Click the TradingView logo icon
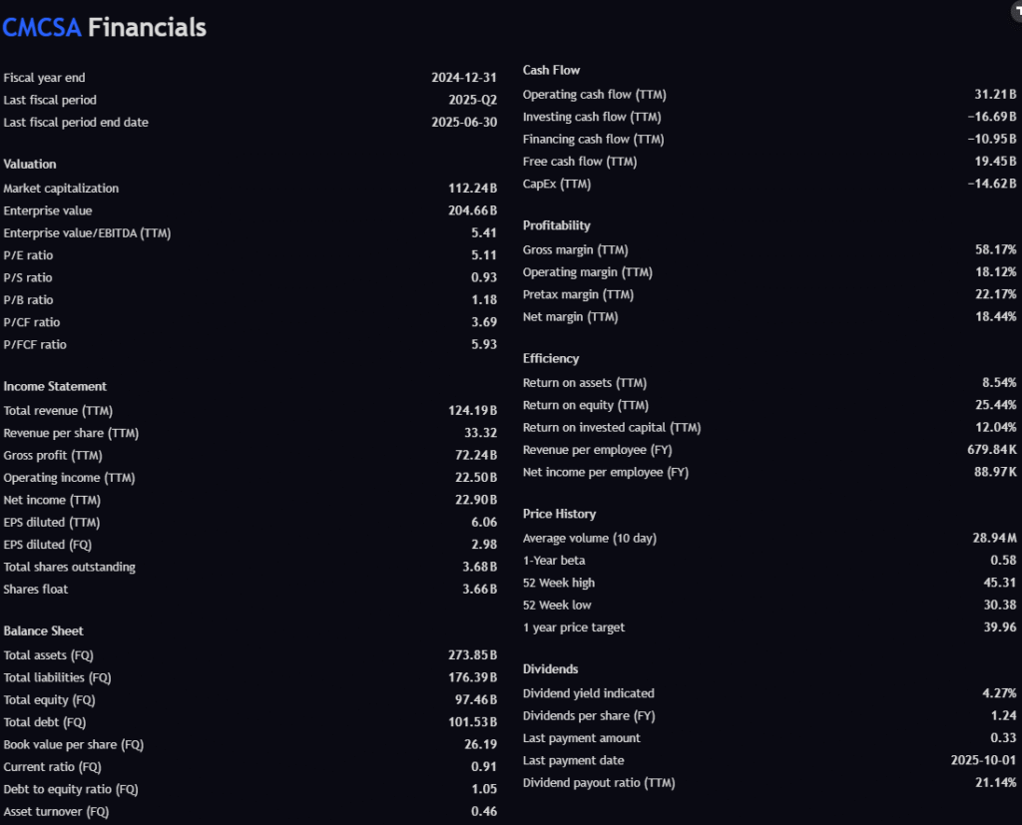 1016,7
